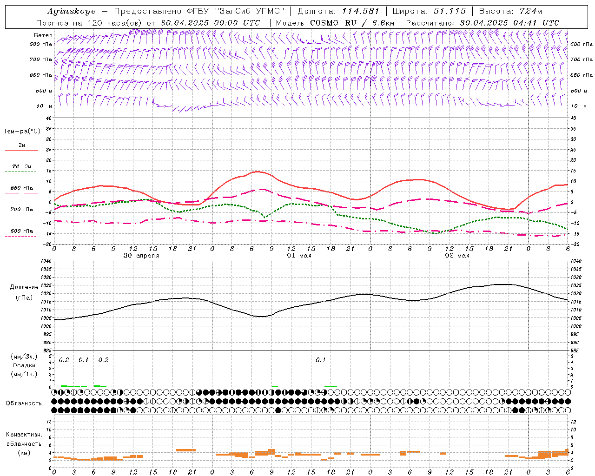The height and width of the screenshot is (476, 595).
Task: Select the longitude value 114.581
Action: click(360, 11)
